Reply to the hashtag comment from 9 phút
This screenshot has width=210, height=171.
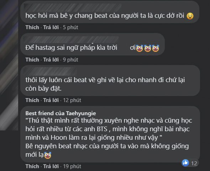click(51, 60)
